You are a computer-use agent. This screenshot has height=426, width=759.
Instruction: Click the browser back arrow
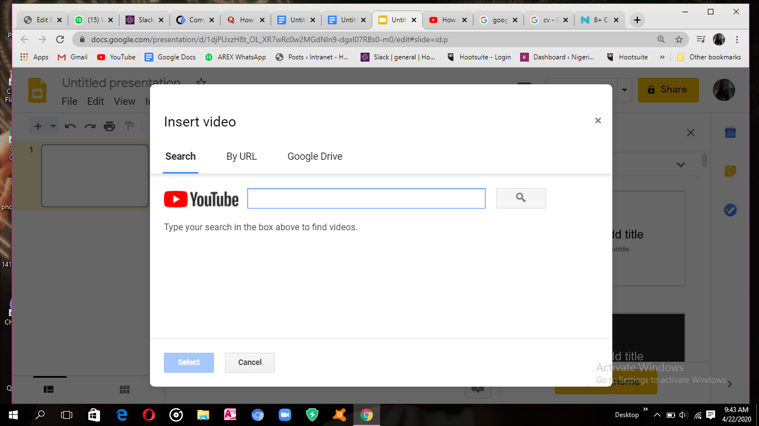24,39
